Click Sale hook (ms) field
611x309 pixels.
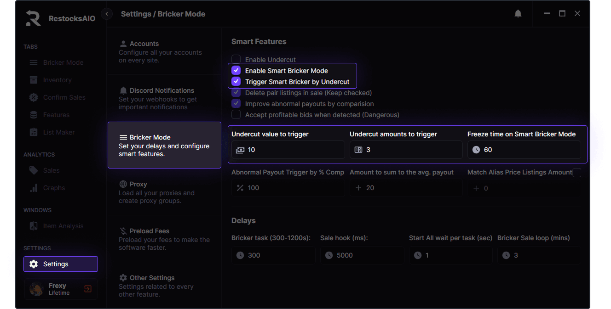(x=362, y=255)
